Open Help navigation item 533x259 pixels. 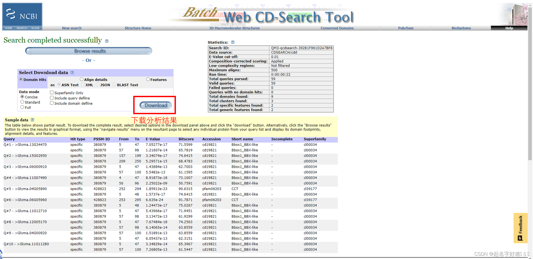tap(509, 28)
